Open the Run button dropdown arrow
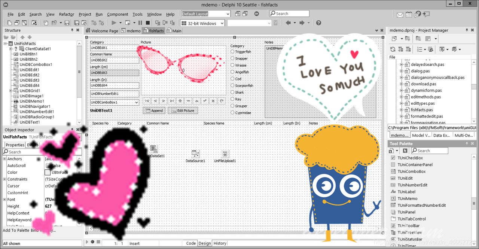Viewport: 479px width, 249px height. (120, 23)
